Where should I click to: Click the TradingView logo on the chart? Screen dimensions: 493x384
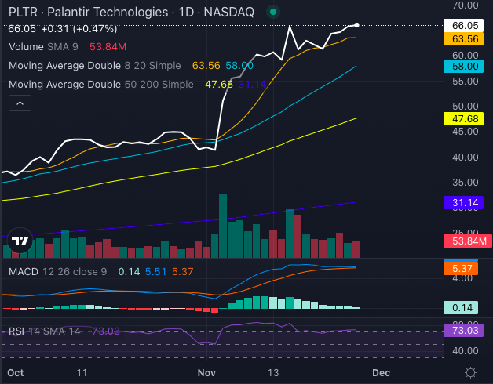tap(19, 241)
